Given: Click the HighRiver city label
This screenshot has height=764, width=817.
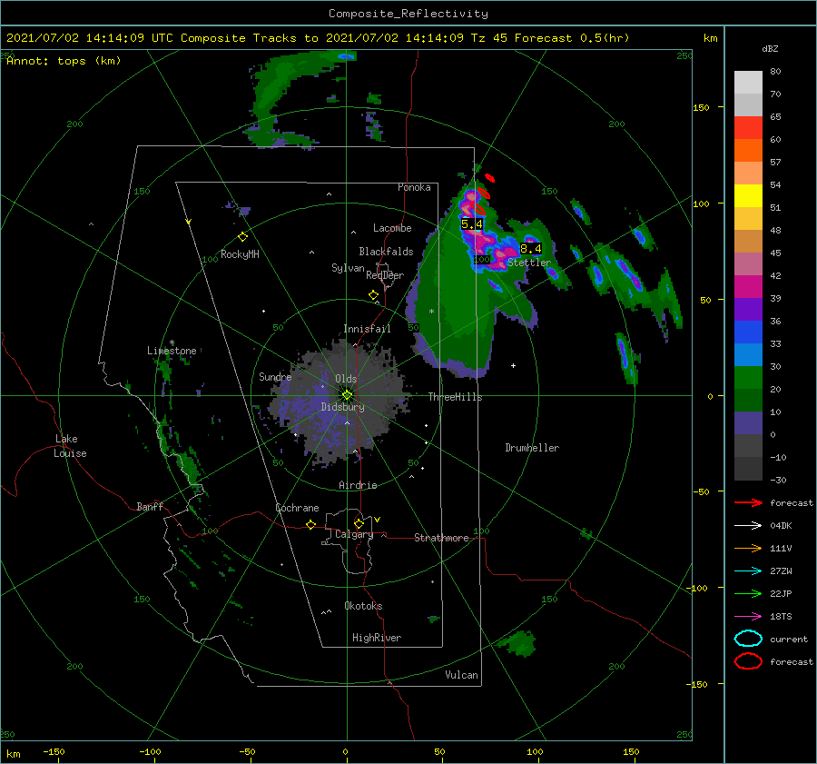Looking at the screenshot, I should (x=377, y=638).
